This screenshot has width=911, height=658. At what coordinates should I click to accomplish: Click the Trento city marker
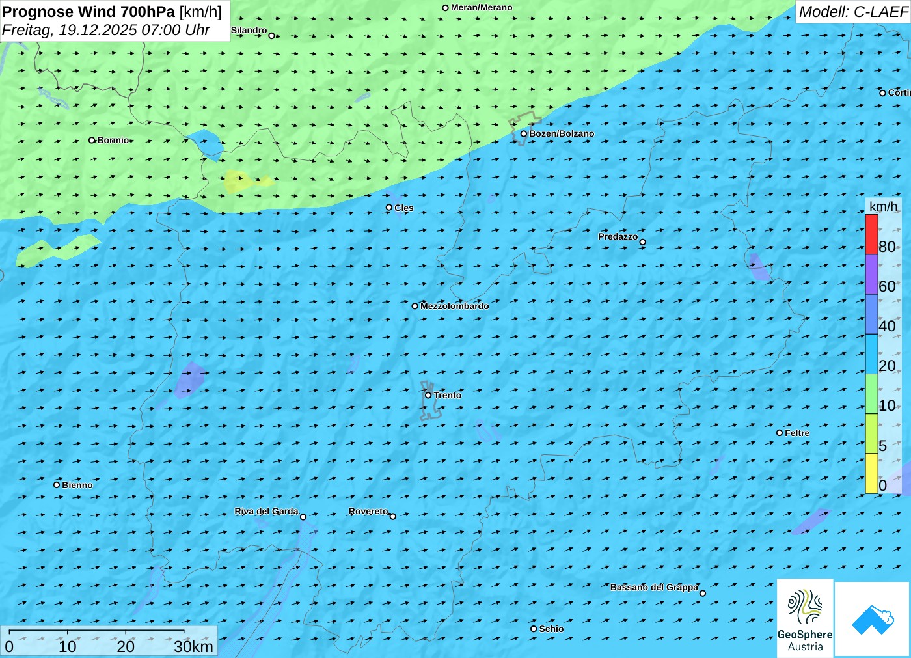[x=428, y=395]
